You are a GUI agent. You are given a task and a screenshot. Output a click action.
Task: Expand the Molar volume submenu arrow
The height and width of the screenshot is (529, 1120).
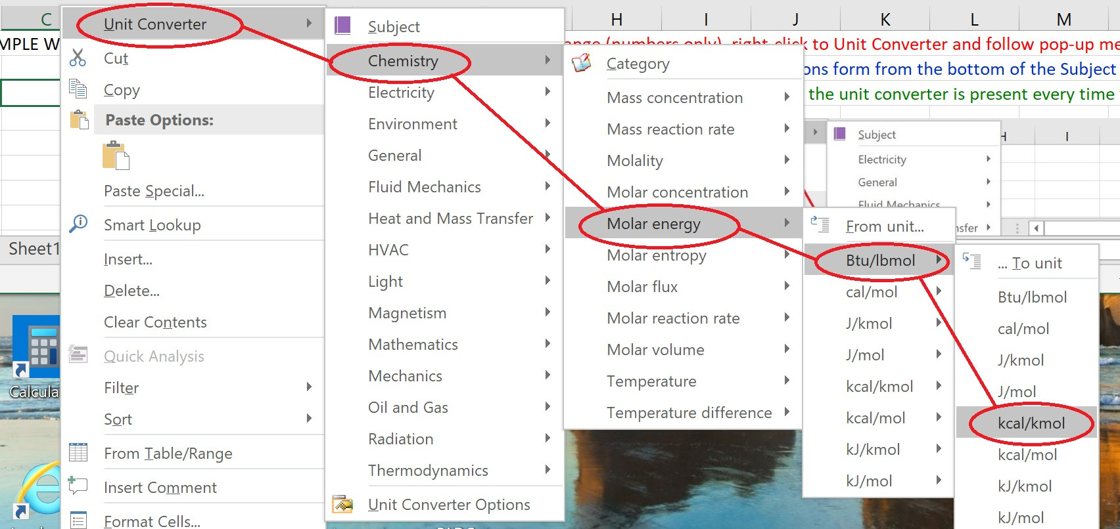tap(786, 349)
